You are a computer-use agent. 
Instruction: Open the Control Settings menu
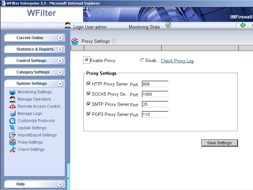tap(35, 61)
